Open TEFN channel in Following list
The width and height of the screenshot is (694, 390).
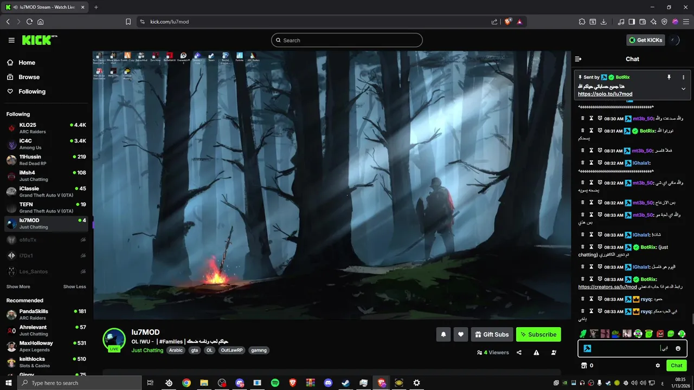coord(46,207)
